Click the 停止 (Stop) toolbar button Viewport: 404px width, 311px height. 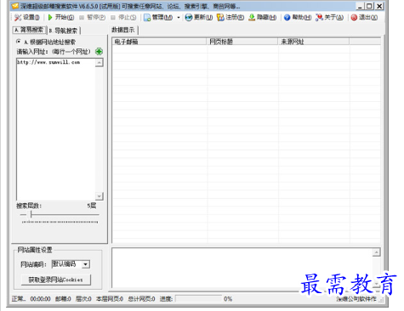click(x=123, y=18)
